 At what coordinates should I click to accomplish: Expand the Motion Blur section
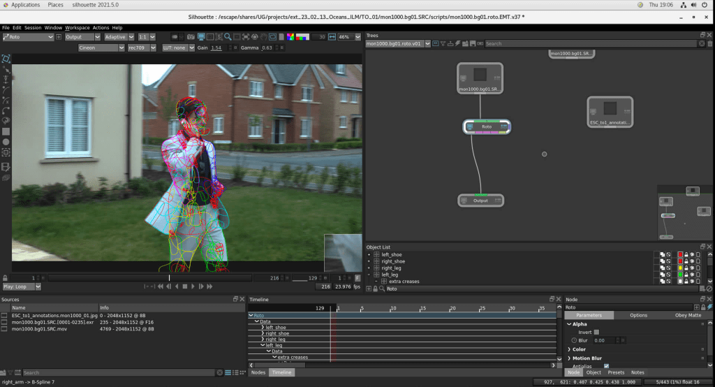592,358
